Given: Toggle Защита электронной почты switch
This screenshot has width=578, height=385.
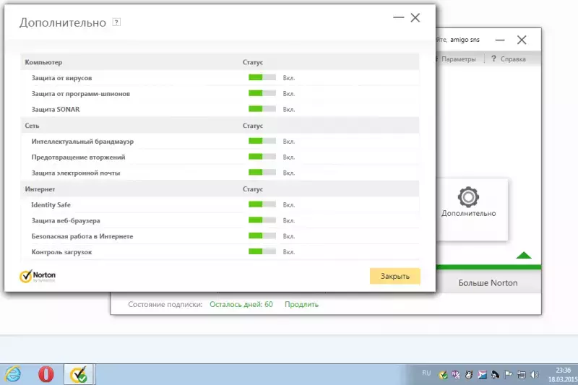Looking at the screenshot, I should pos(262,173).
